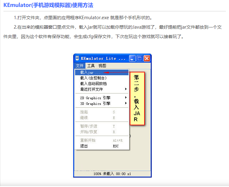Expand the 最近打开文件 submenu
Image resolution: width=229 pixels, height=187 pixels.
pos(102,89)
